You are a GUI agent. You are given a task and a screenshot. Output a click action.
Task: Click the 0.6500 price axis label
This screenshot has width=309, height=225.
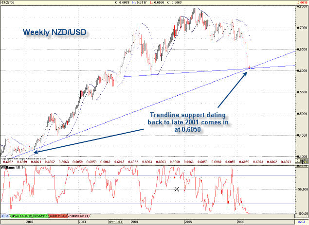pos(302,49)
